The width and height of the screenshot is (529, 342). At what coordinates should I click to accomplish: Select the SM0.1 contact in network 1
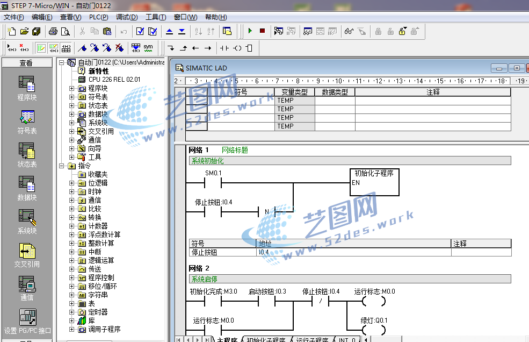point(213,183)
